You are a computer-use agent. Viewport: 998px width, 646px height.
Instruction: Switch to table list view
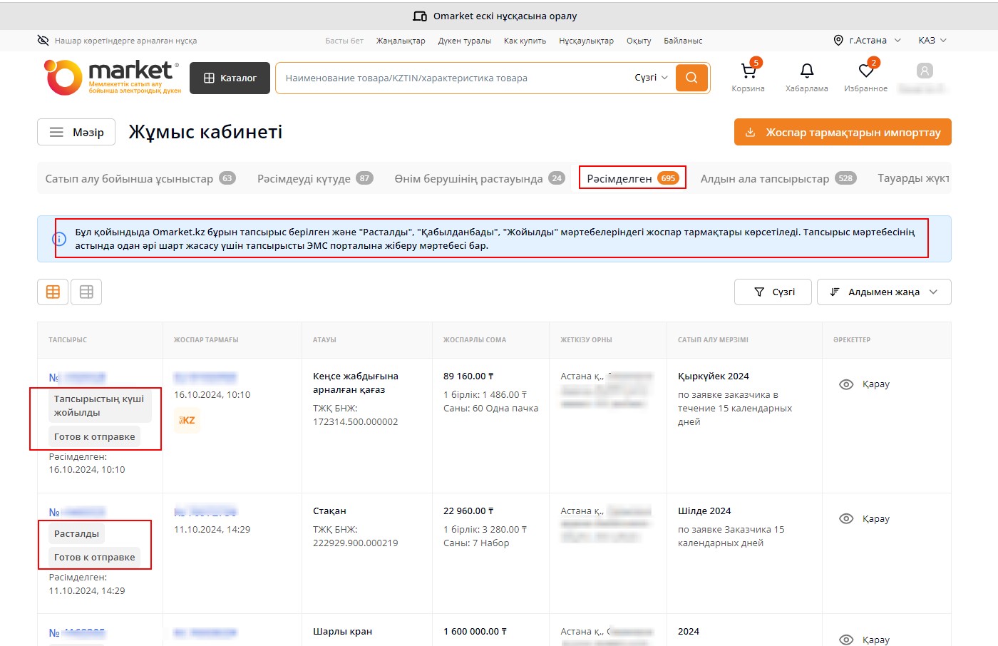pos(86,292)
